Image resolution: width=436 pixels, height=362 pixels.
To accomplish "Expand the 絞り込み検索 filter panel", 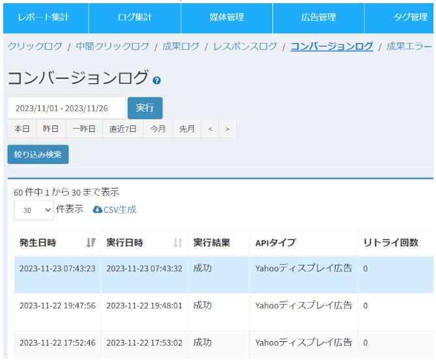I will (38, 155).
